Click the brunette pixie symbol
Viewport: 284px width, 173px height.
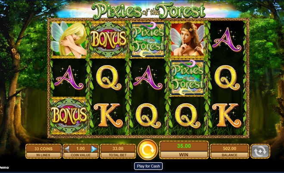click(187, 39)
